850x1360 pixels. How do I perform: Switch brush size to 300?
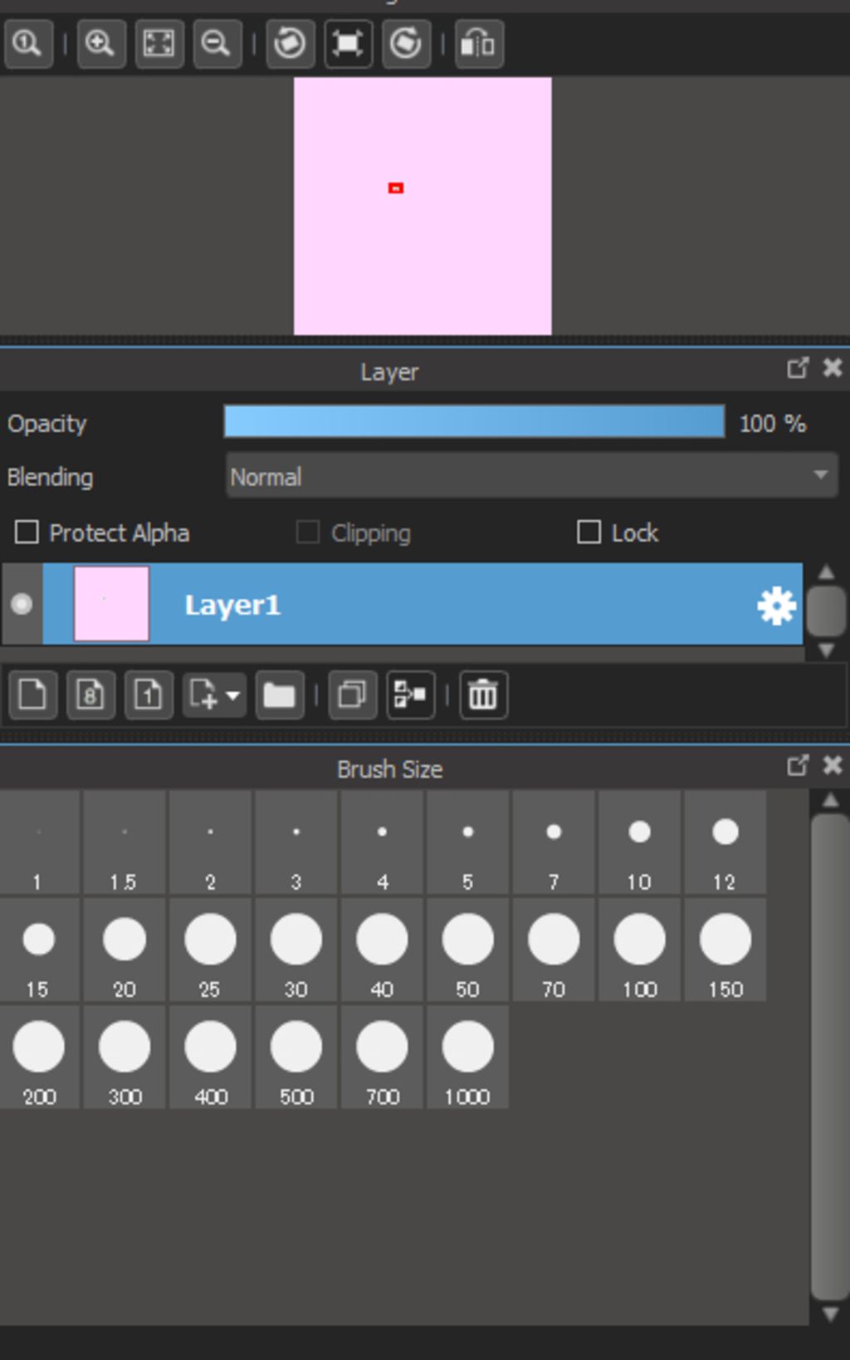tap(125, 1057)
